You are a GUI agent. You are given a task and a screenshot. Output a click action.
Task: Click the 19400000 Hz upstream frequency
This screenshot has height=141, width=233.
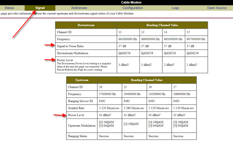134,94
